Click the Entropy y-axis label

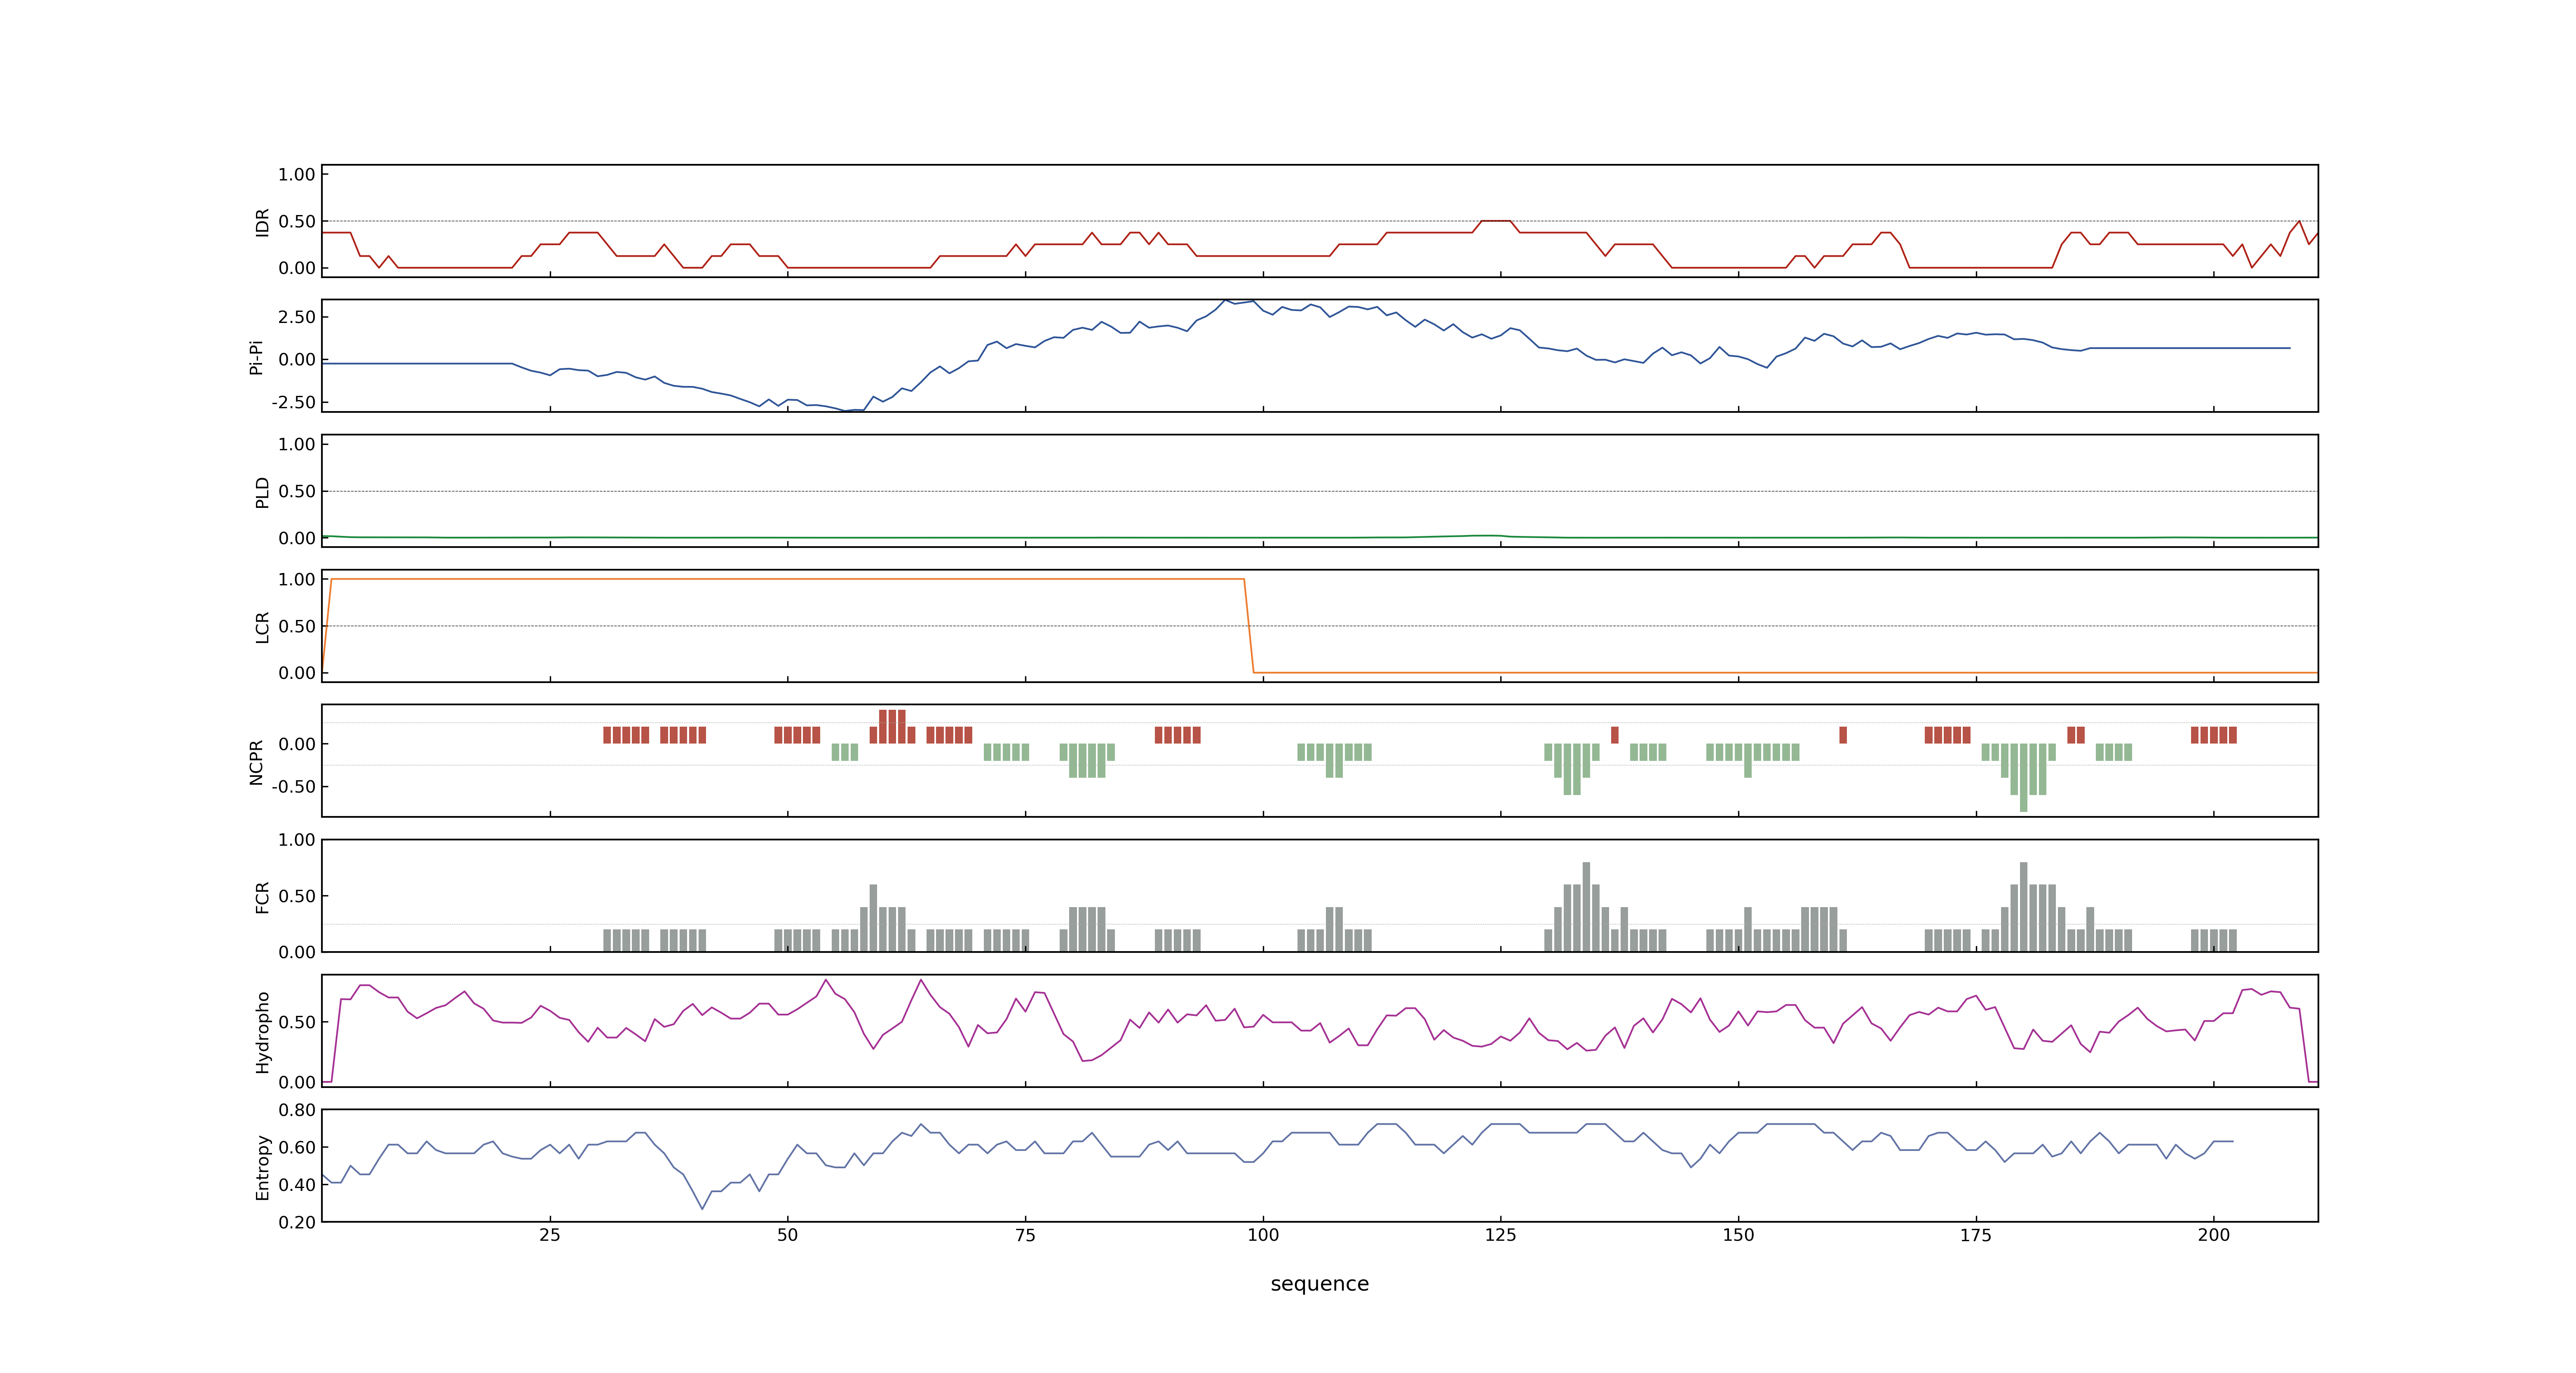(262, 1166)
